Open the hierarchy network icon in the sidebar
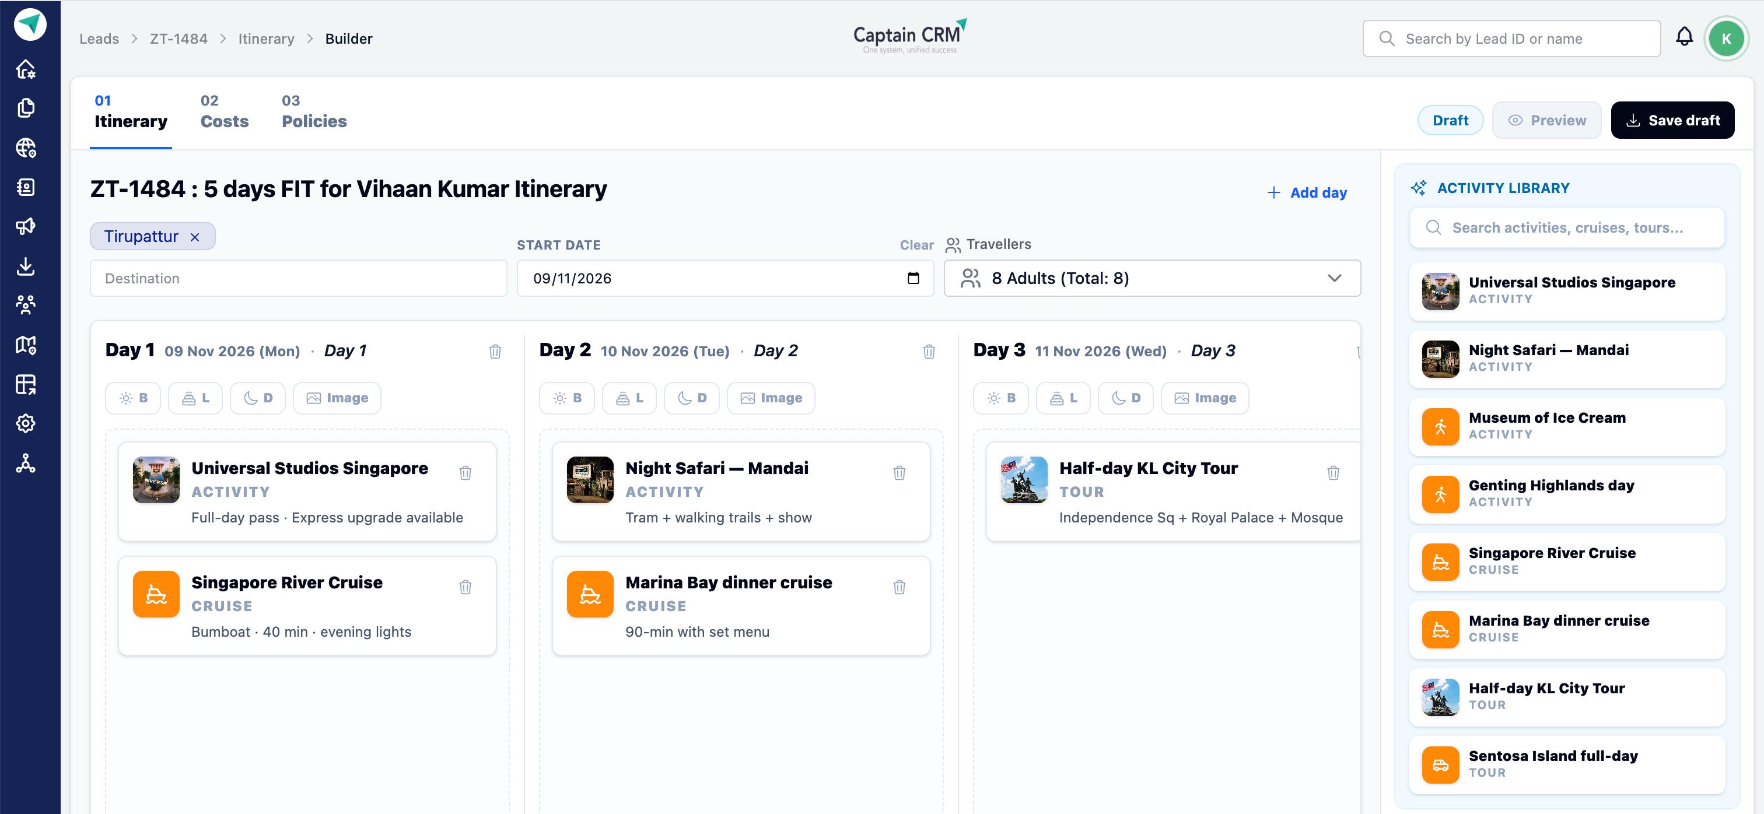Viewport: 1764px width, 814px height. tap(26, 464)
